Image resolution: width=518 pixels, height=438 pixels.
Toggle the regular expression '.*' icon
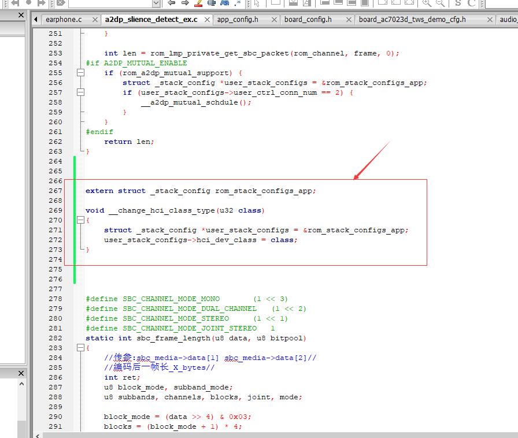pyautogui.click(x=237, y=3)
